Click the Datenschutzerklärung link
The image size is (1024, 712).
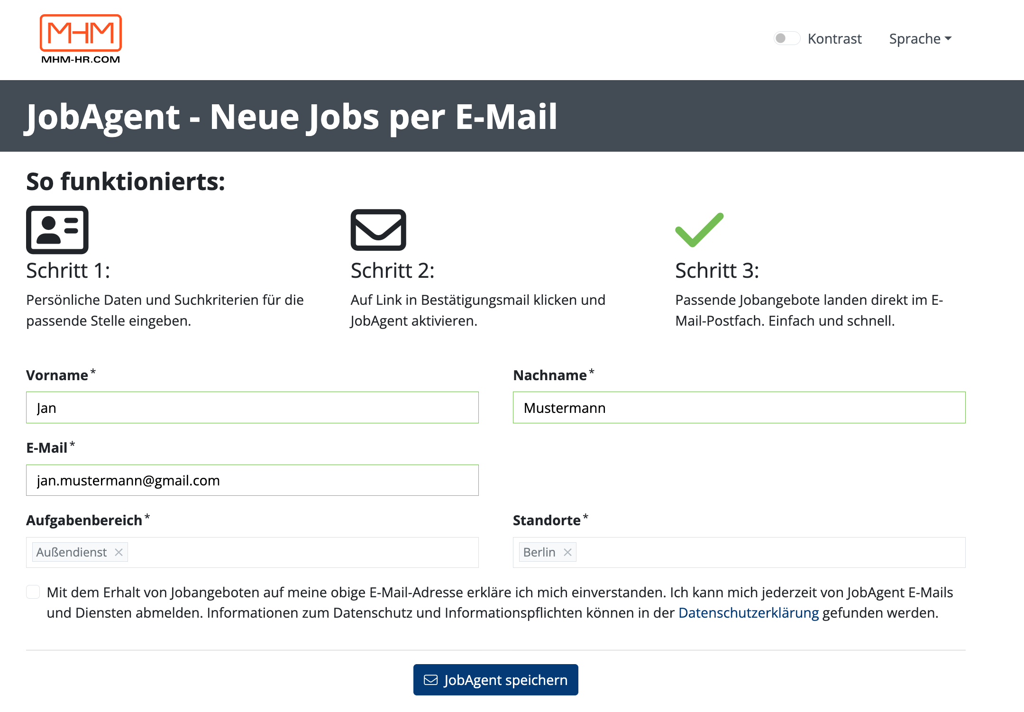(749, 613)
